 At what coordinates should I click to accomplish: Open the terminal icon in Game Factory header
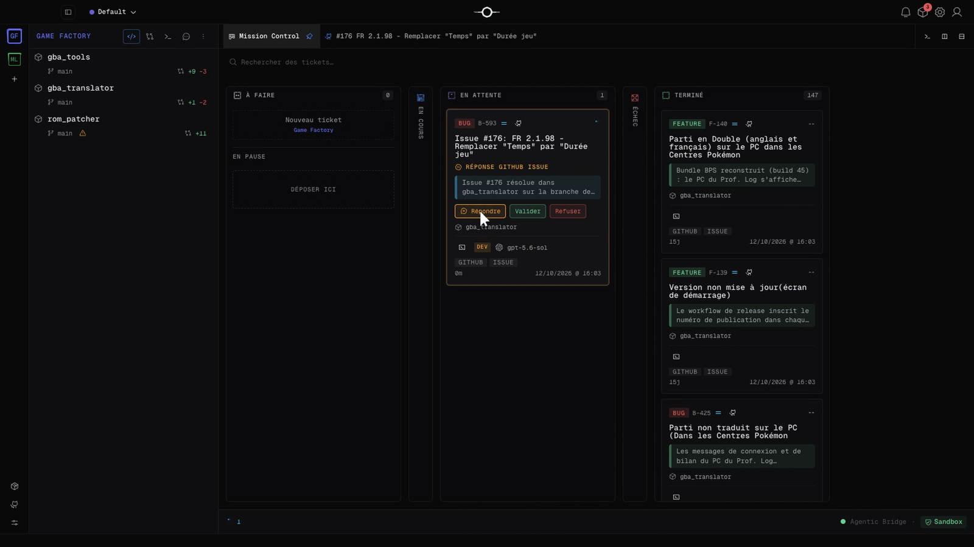(x=168, y=36)
